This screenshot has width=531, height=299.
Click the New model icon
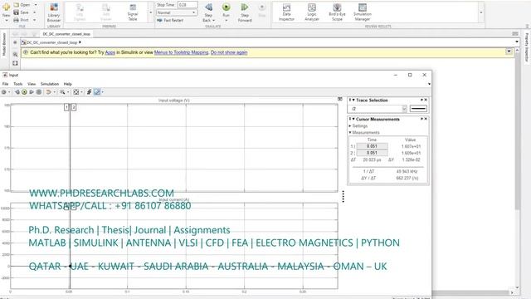pos(6,7)
